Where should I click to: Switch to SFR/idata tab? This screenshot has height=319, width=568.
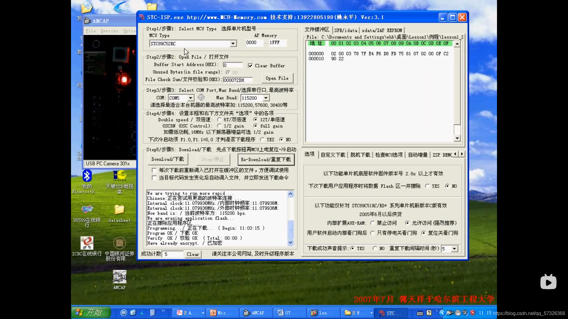point(346,30)
